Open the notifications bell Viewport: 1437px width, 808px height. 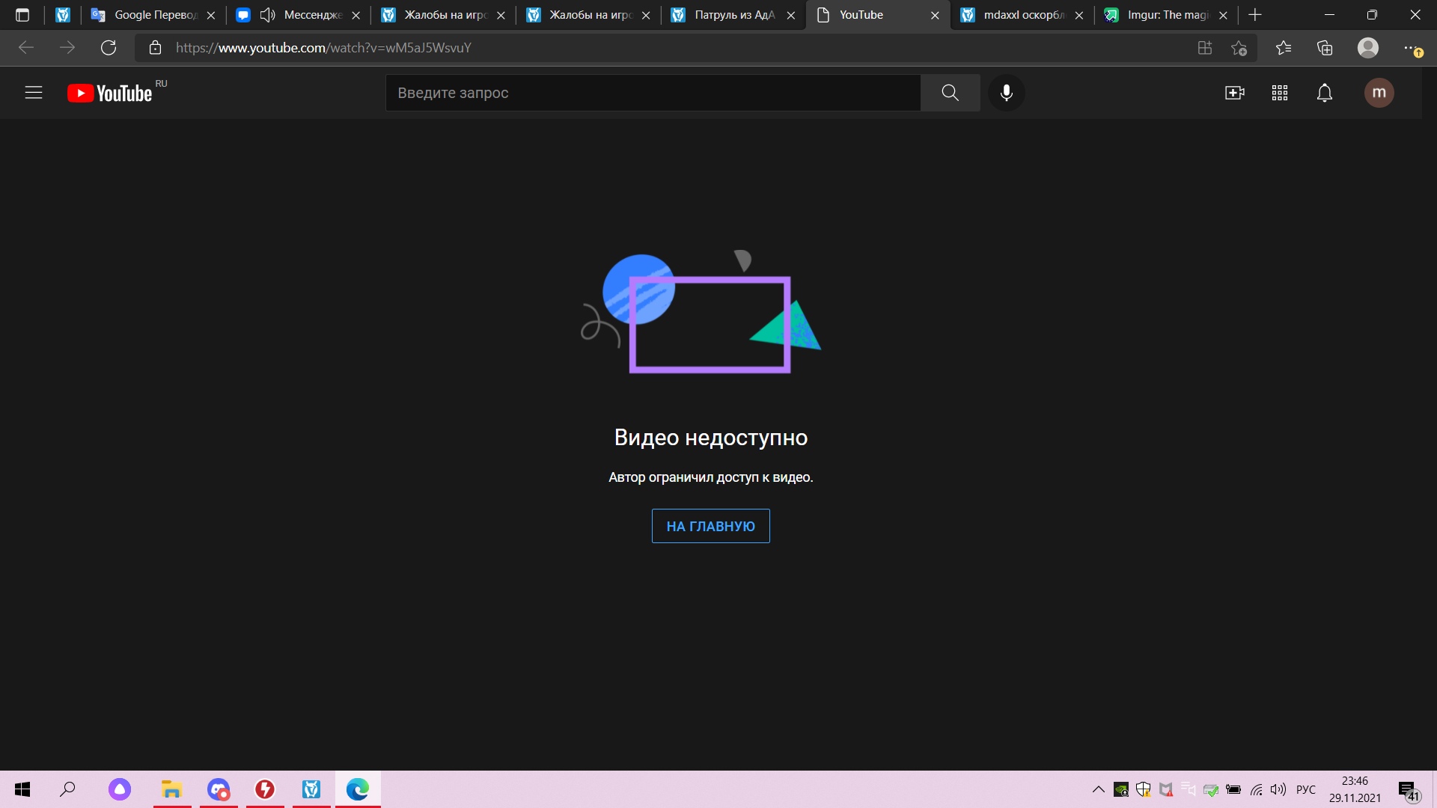pyautogui.click(x=1325, y=93)
